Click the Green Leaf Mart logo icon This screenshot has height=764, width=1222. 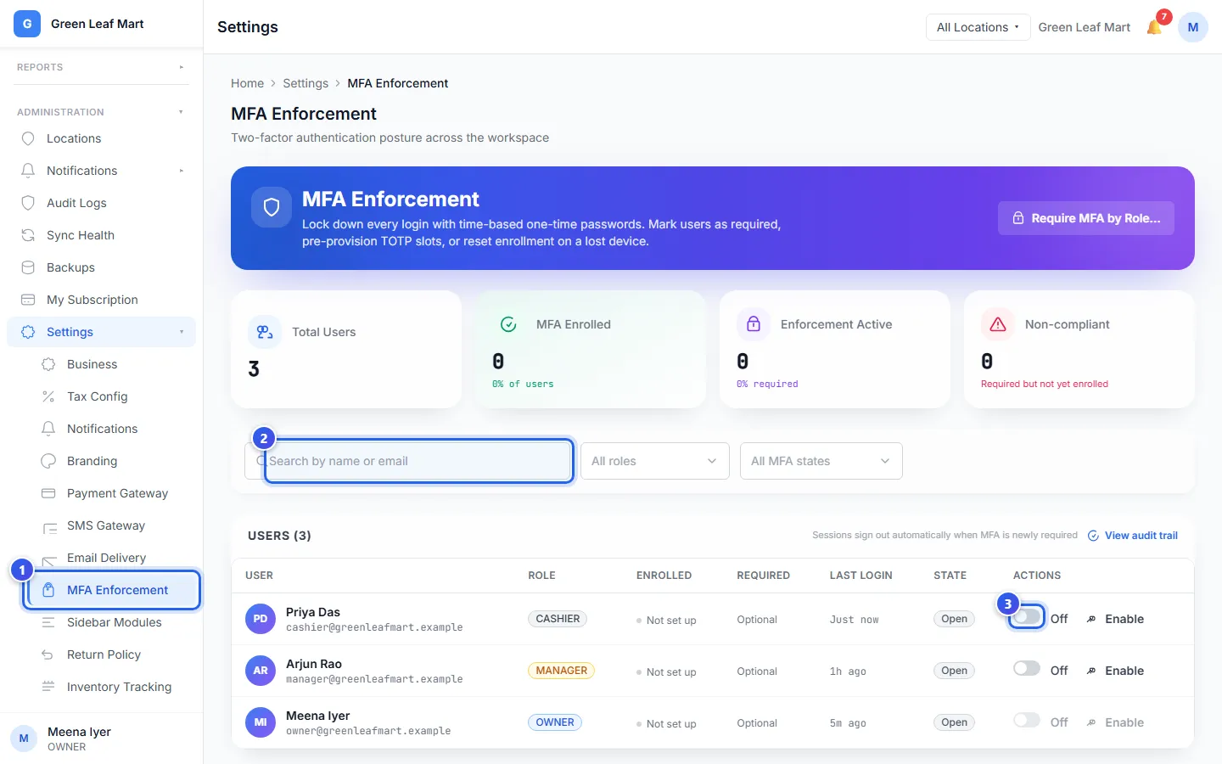(x=27, y=24)
